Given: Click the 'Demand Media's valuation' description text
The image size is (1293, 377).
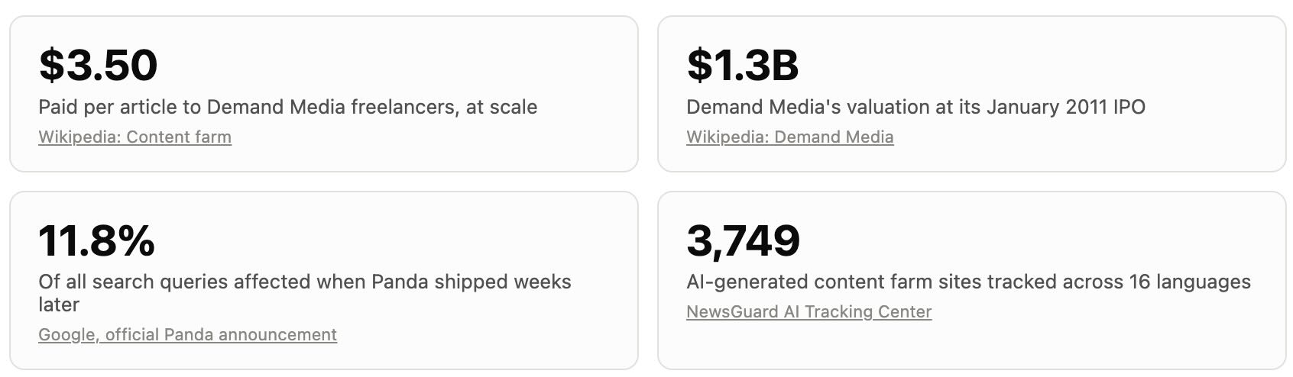Looking at the screenshot, I should [915, 107].
